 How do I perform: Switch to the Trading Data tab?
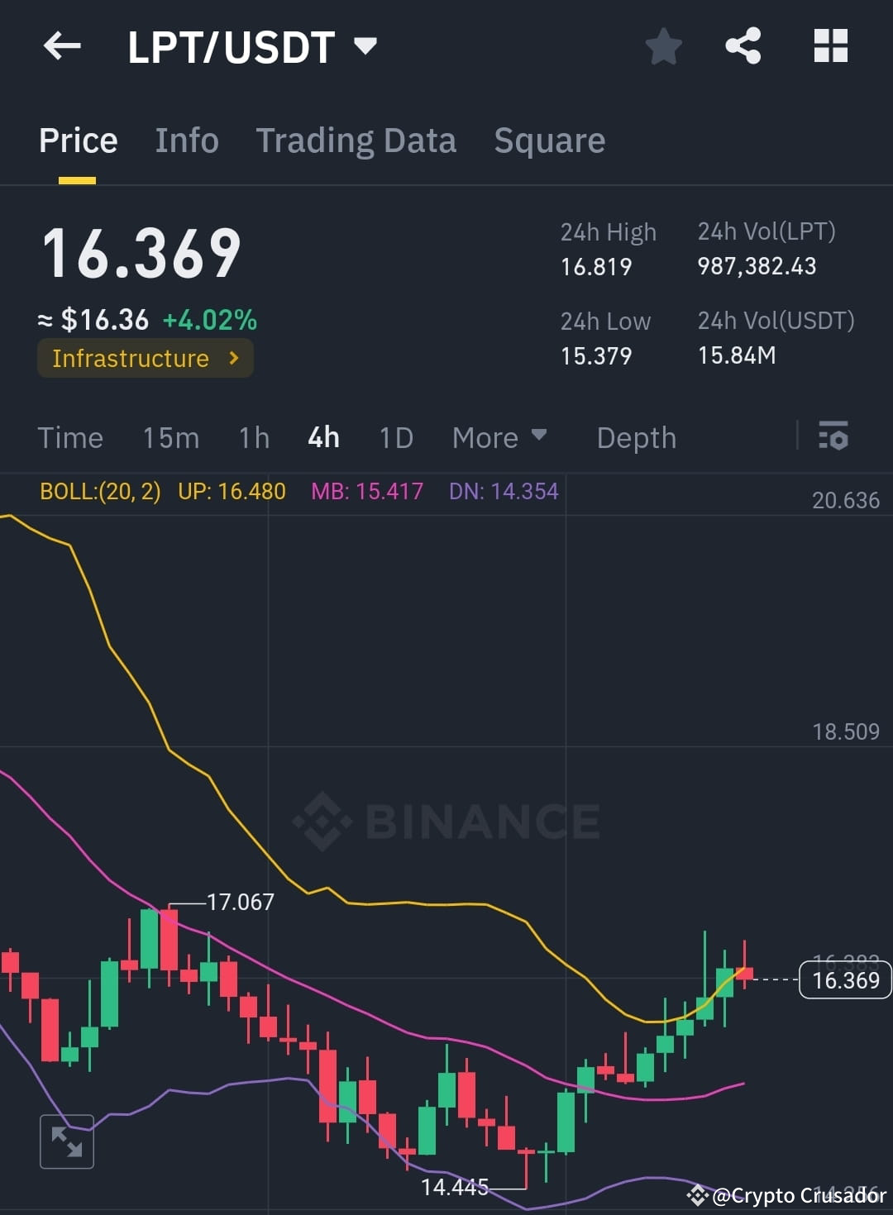(x=356, y=140)
